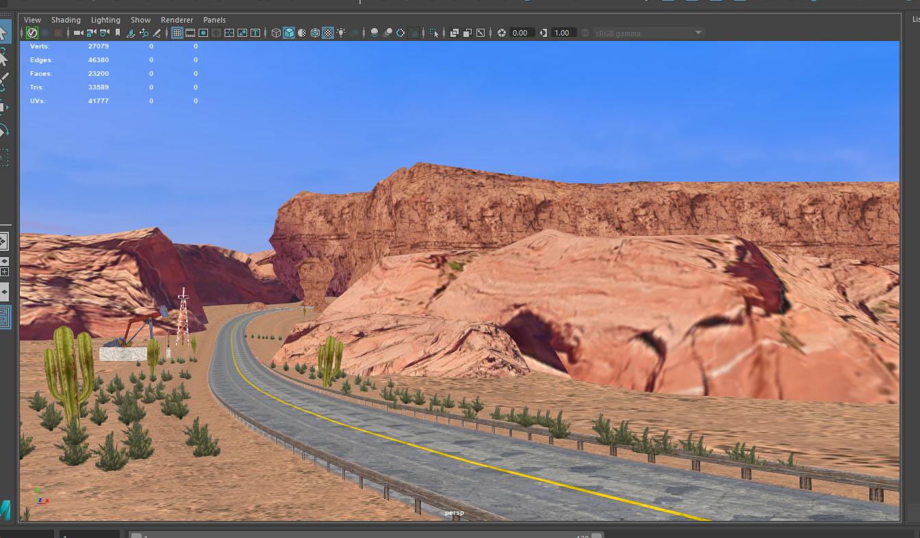Expand the sRGB gamma dropdown
This screenshot has width=920, height=538.
698,33
